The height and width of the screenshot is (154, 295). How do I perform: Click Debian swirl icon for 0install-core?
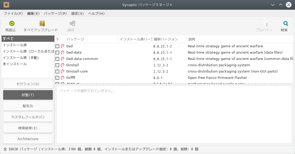click(63, 71)
